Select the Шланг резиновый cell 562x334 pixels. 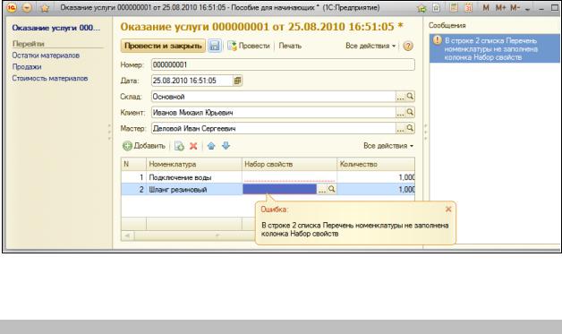click(194, 190)
